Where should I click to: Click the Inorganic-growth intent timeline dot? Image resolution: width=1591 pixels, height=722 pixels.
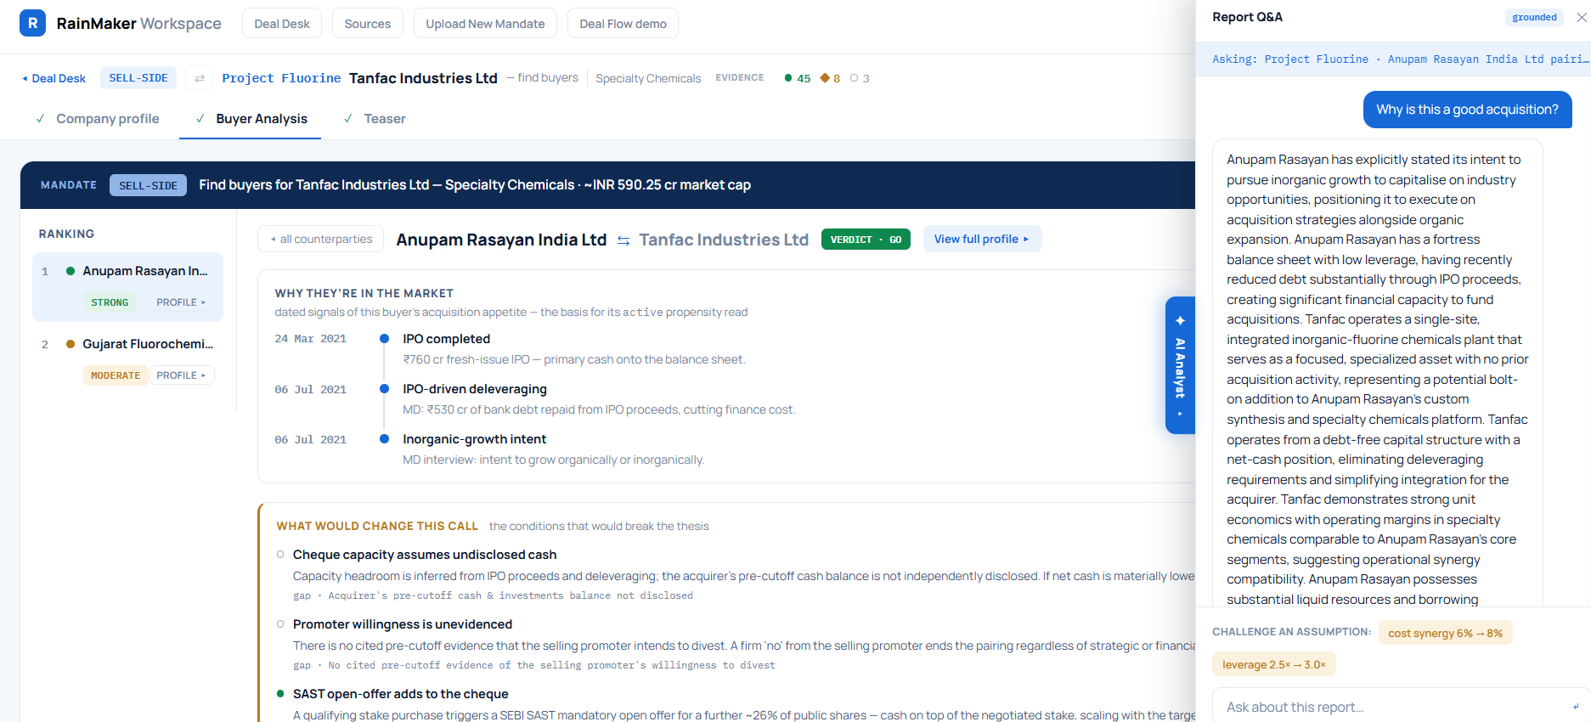point(384,439)
